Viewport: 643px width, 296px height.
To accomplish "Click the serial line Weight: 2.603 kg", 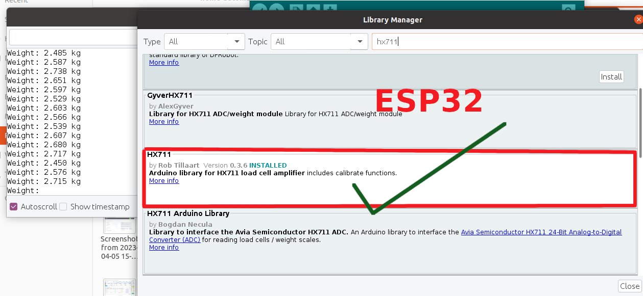I will tap(44, 107).
